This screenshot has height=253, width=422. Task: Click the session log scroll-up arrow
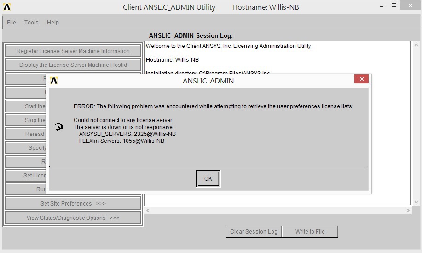(416, 45)
